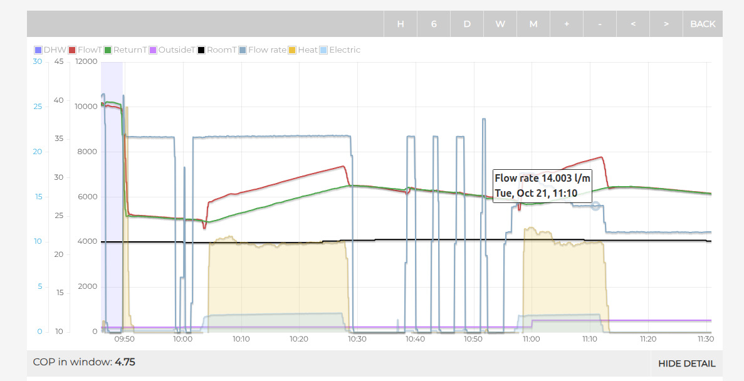Viewport: 744px width, 381px height.
Task: Zoom out with the minus button
Action: 600,24
